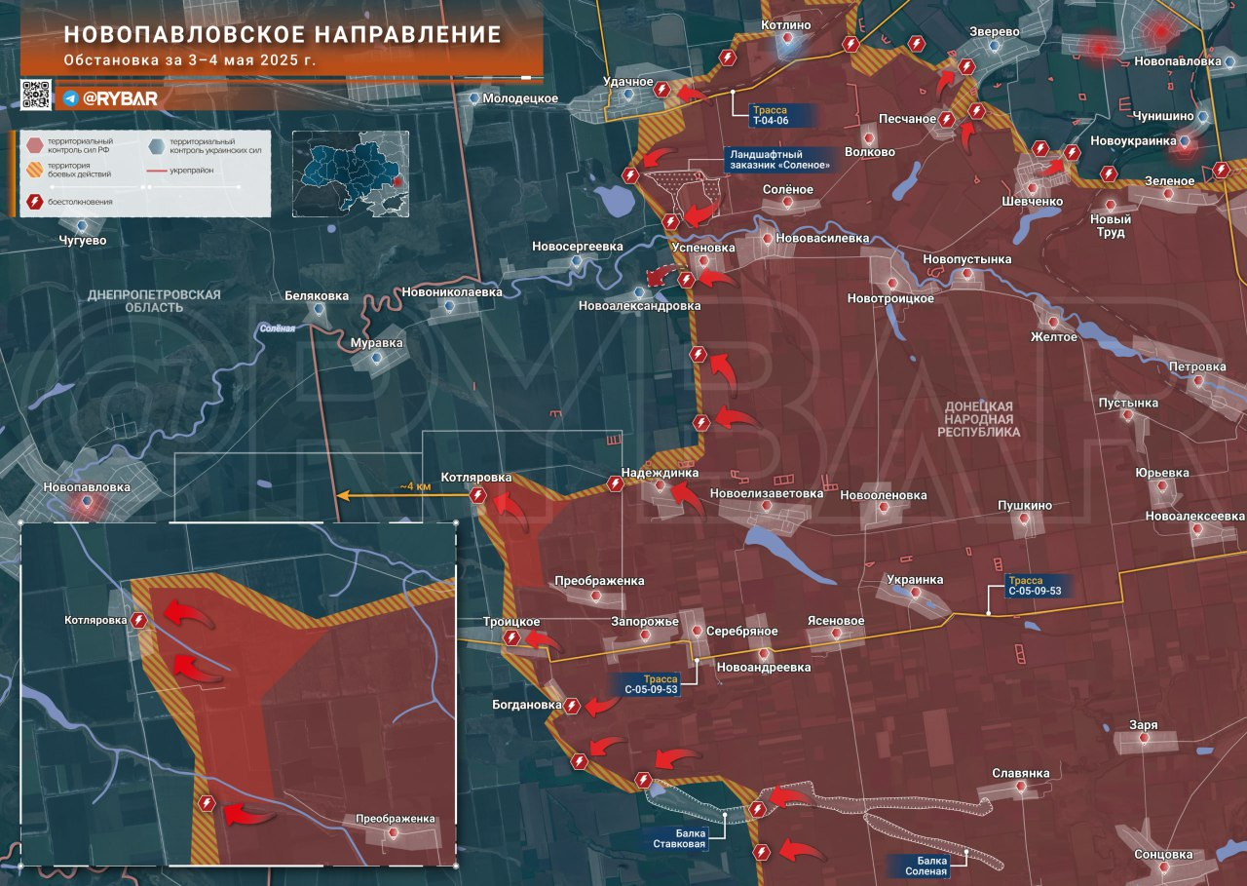Click the glowing Новопавловка marker on the left
1247x886 pixels.
click(87, 502)
